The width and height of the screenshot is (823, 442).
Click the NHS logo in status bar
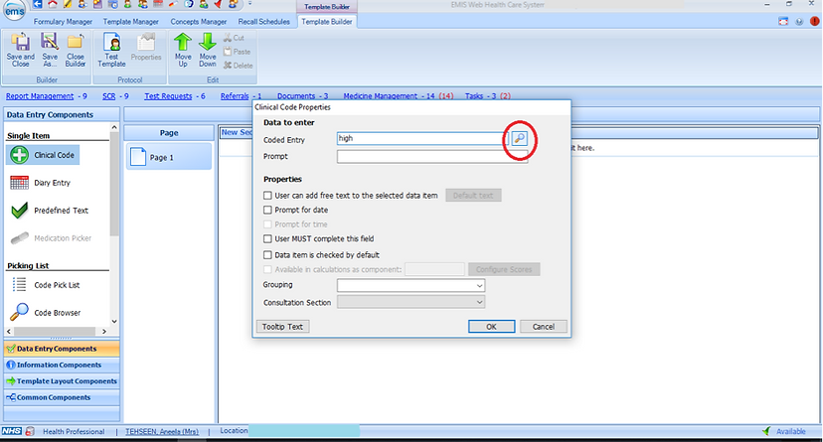click(12, 431)
